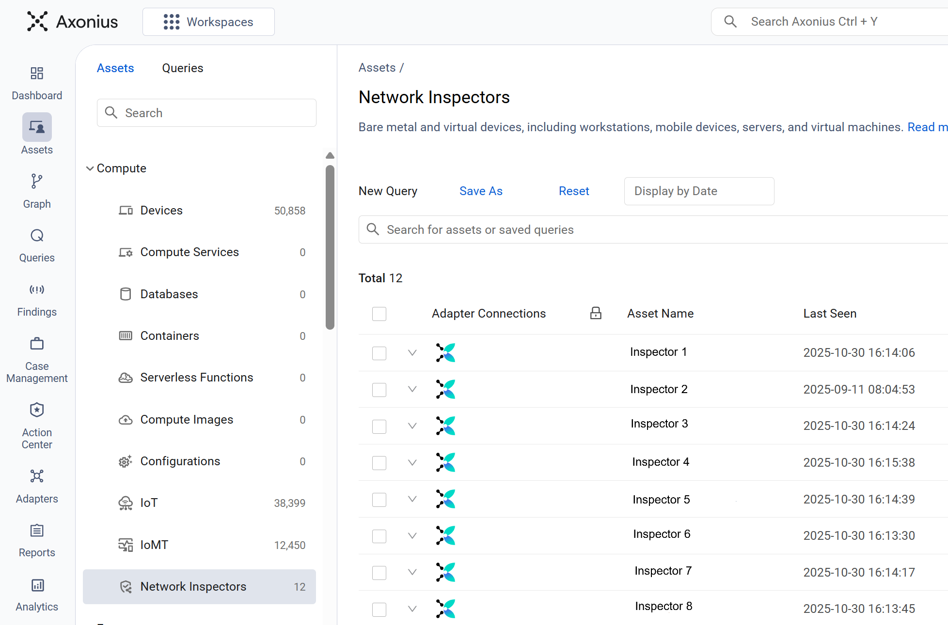Open Analytics chart icon
The width and height of the screenshot is (948, 625).
[37, 585]
